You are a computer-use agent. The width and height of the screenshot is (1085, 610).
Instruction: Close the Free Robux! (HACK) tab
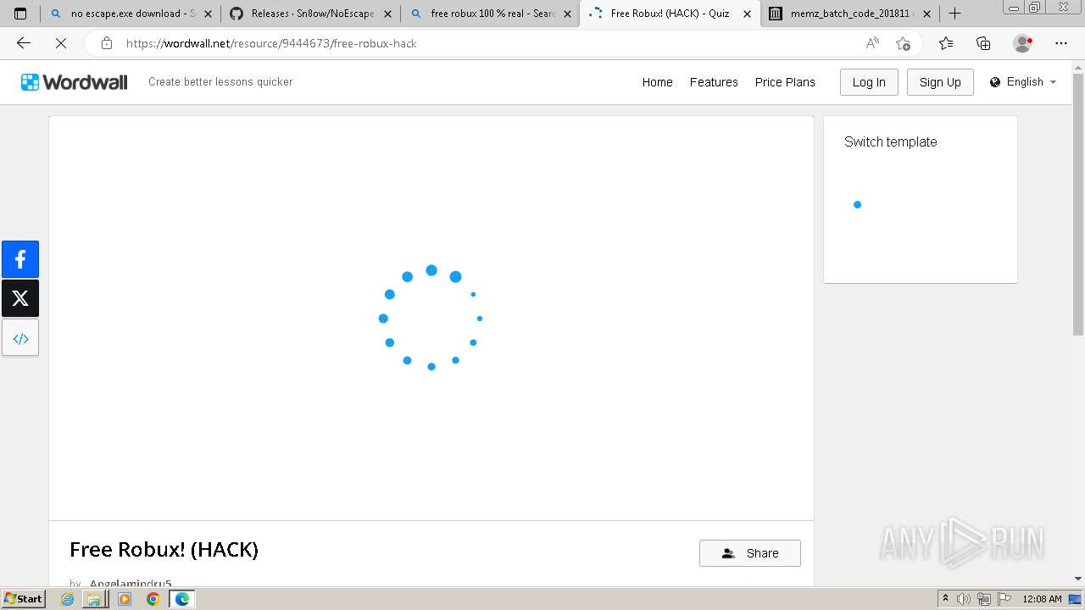pyautogui.click(x=747, y=14)
